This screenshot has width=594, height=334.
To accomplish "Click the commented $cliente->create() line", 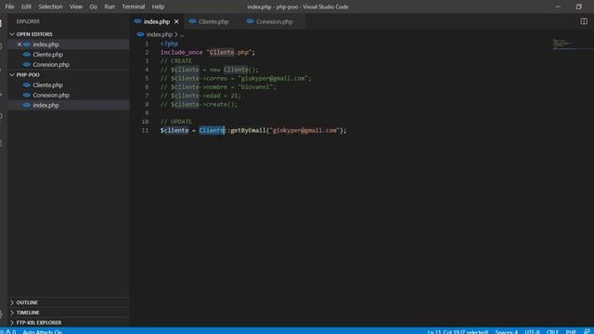I will pyautogui.click(x=199, y=105).
